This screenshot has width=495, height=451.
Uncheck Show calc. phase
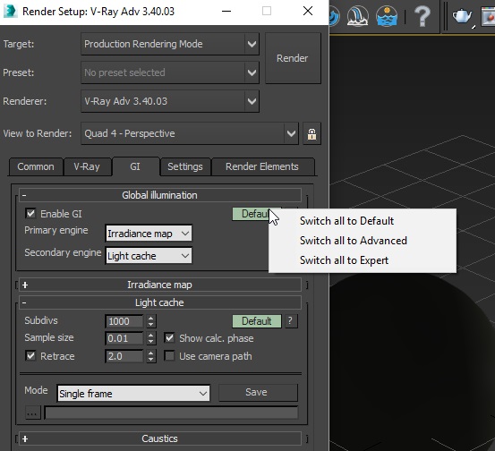tap(169, 338)
